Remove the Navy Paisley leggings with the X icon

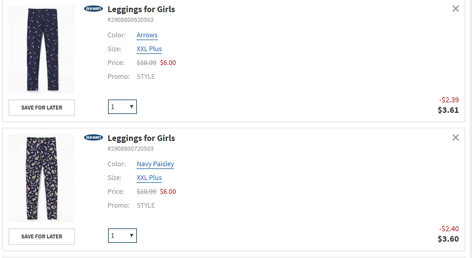[x=455, y=137]
